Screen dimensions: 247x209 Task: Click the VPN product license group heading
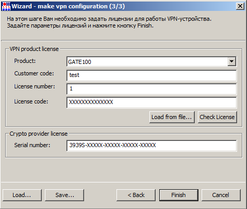click(x=34, y=49)
